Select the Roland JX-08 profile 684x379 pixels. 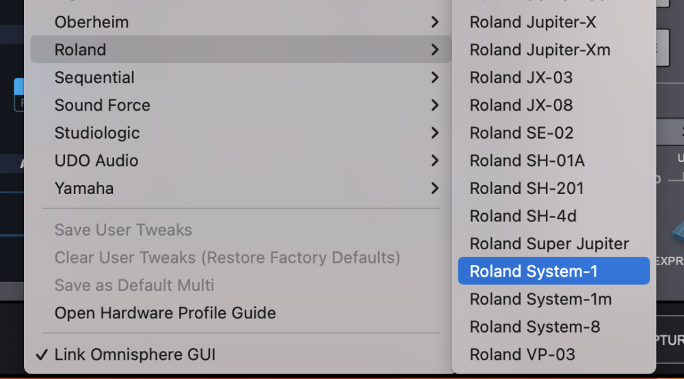(x=521, y=106)
